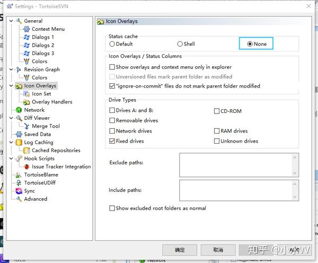Collapse the Icon Overlays tree node

(x=11, y=86)
